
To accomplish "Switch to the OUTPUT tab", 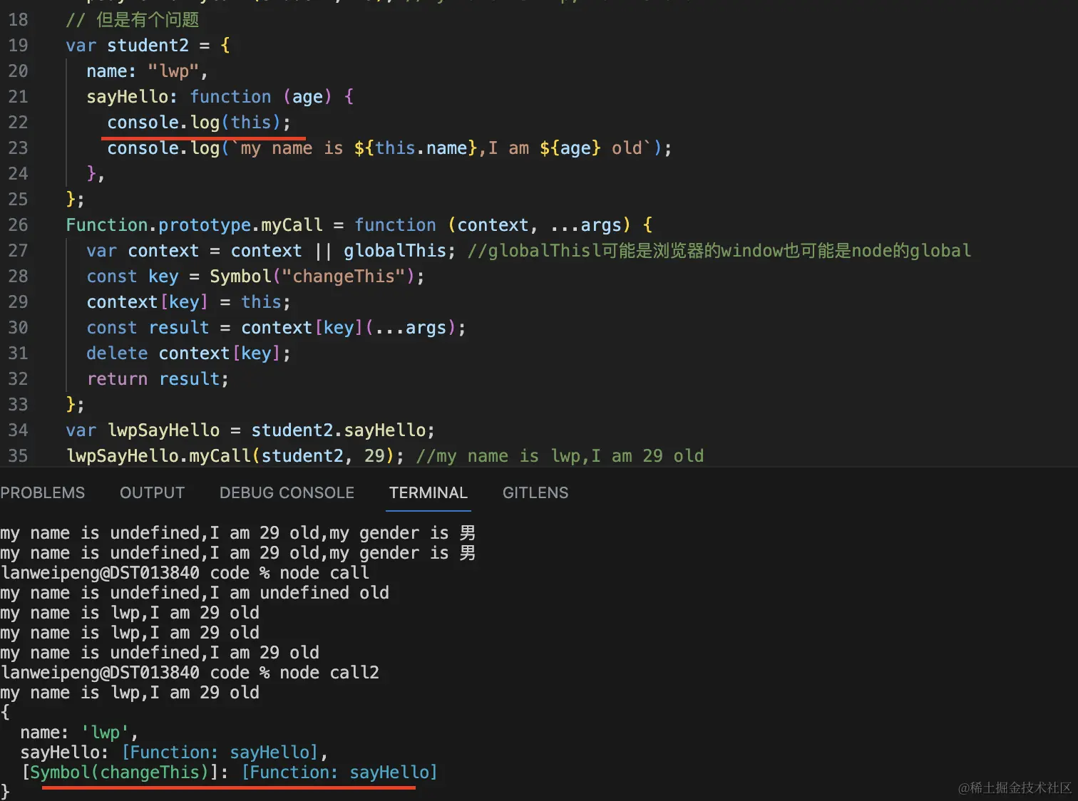I will pos(152,492).
